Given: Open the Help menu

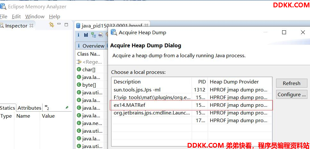Looking at the screenshot, I should point(54,16).
